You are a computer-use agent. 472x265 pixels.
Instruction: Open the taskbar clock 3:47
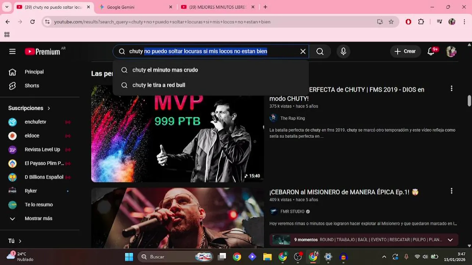pos(455,257)
